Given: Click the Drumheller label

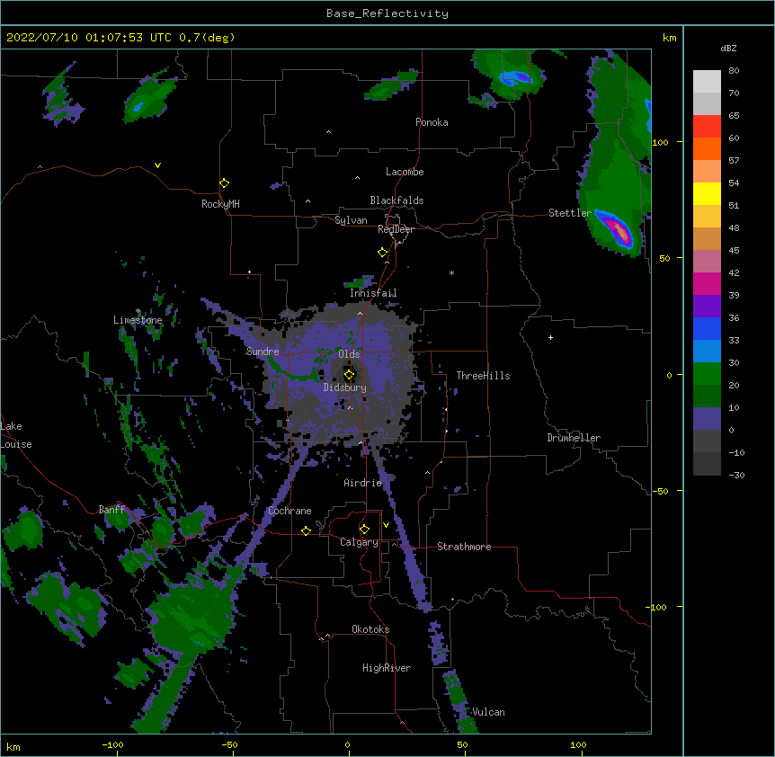Looking at the screenshot, I should point(574,438).
